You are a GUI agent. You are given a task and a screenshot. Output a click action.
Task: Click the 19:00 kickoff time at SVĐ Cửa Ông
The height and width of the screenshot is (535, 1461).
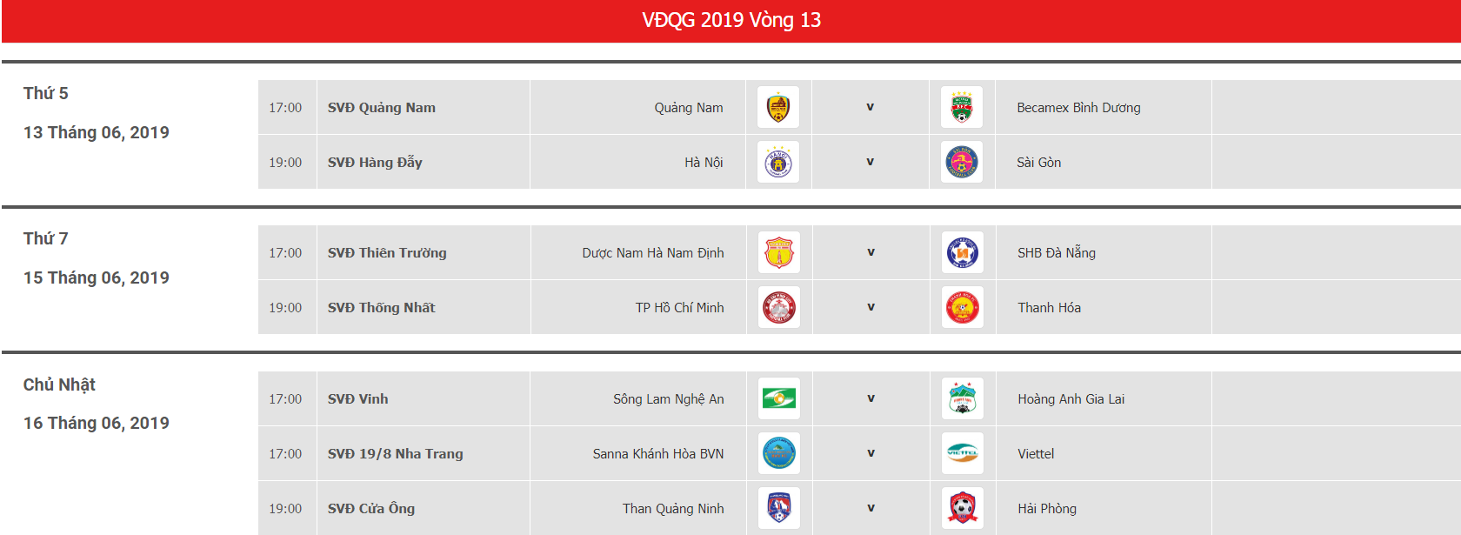point(285,509)
